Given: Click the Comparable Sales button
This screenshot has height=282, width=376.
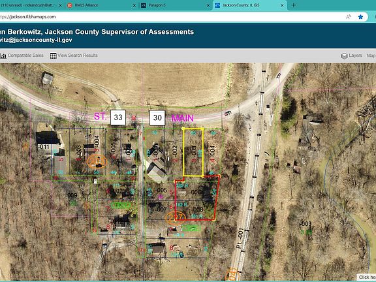Looking at the screenshot, I should click(x=22, y=55).
